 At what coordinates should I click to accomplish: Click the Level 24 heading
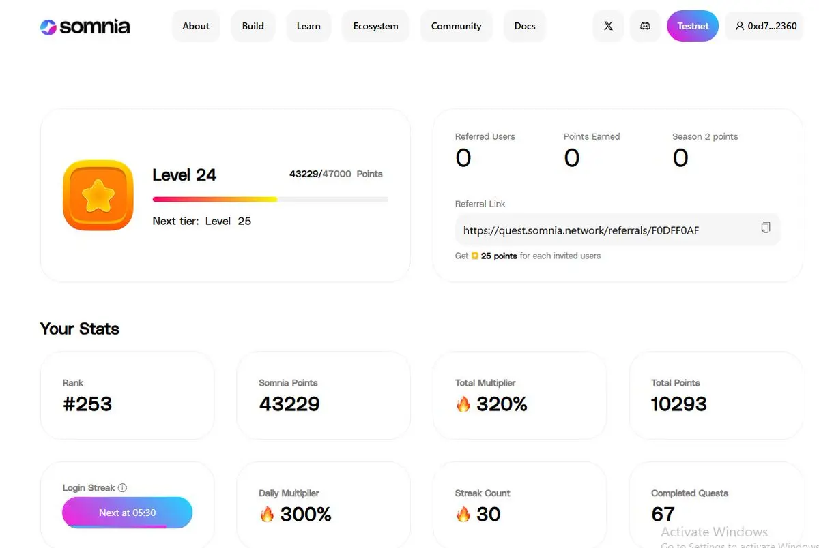(184, 175)
